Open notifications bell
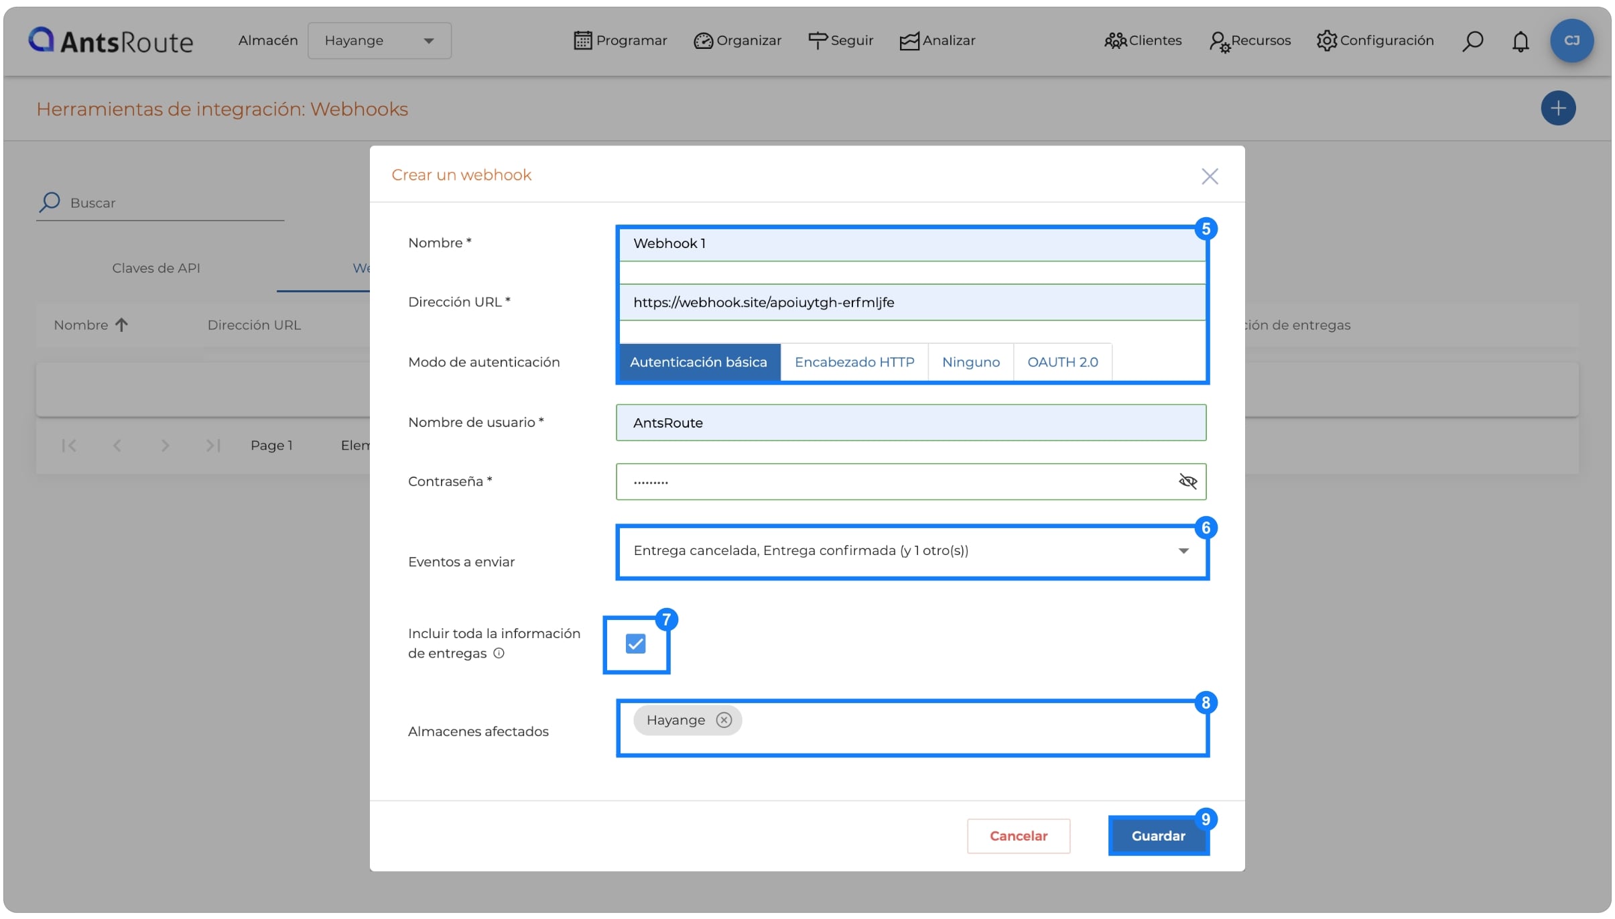The width and height of the screenshot is (1615, 919). pyautogui.click(x=1521, y=42)
